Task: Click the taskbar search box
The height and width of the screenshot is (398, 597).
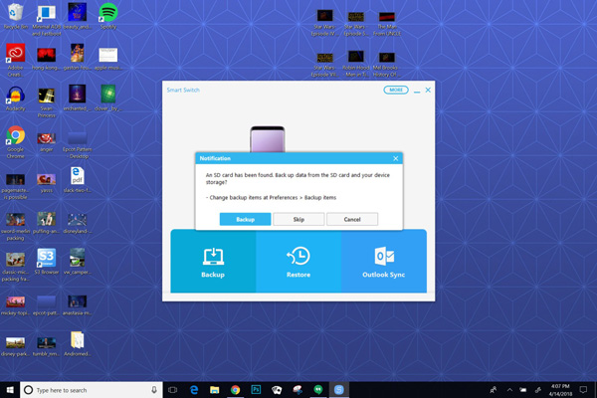Action: click(90, 389)
